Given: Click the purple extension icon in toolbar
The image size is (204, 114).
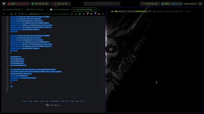Looking at the screenshot, I should (95, 14).
